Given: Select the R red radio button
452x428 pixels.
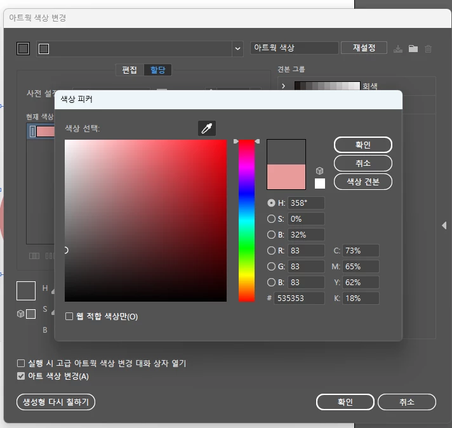Looking at the screenshot, I should pos(271,251).
